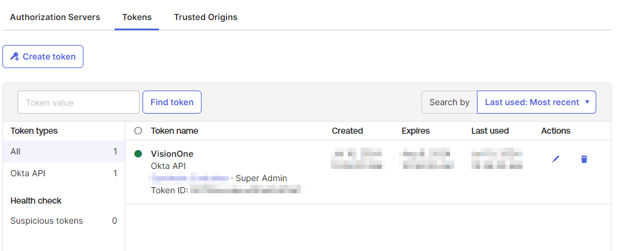Open the VisionOne token name
Screen dimensions: 620x251
pos(172,154)
